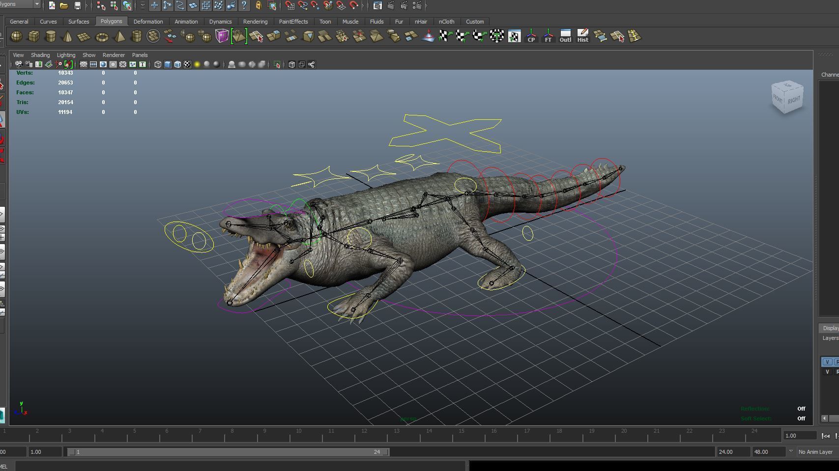Viewport: 839px width, 471px height.
Task: Create a polygon torus from the shelf
Action: pyautogui.click(x=102, y=36)
